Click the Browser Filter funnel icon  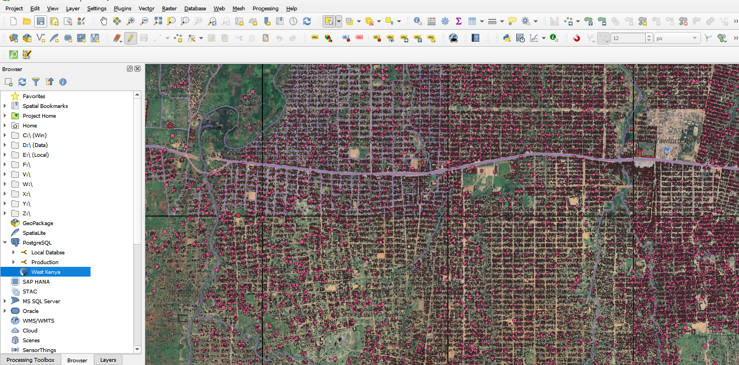(36, 82)
